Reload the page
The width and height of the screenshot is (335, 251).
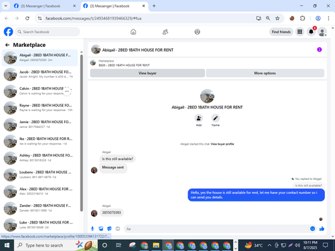coord(27,18)
